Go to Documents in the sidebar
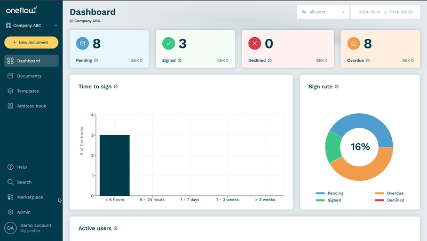This screenshot has height=241, width=427. tap(29, 76)
